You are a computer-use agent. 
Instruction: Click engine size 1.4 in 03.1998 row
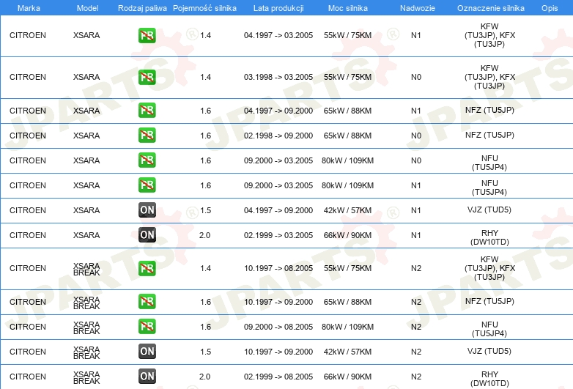tap(205, 77)
